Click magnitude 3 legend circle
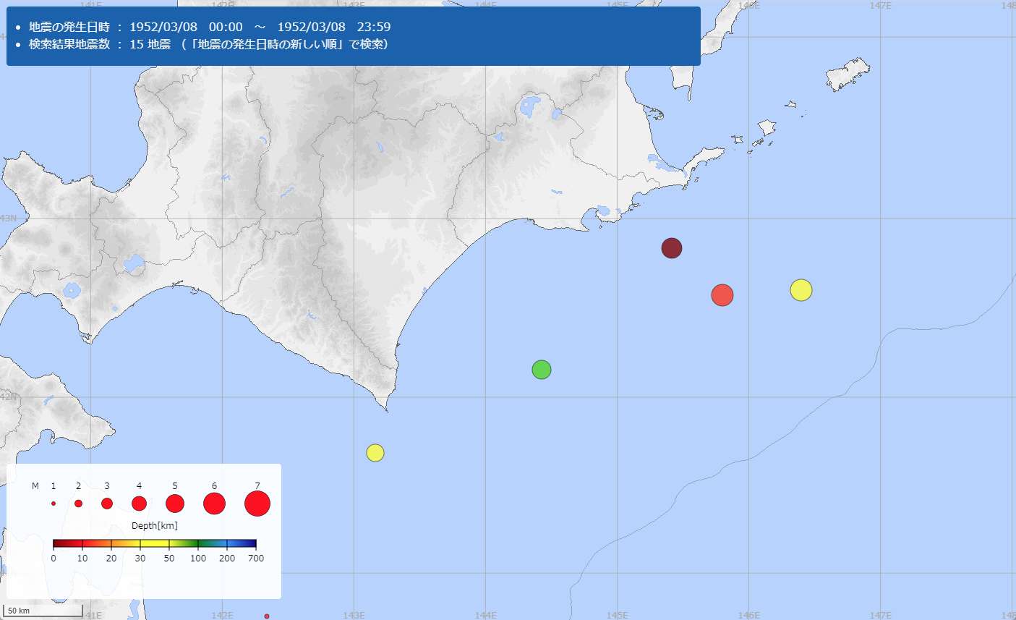Screen dimensions: 1016x620 [107, 504]
